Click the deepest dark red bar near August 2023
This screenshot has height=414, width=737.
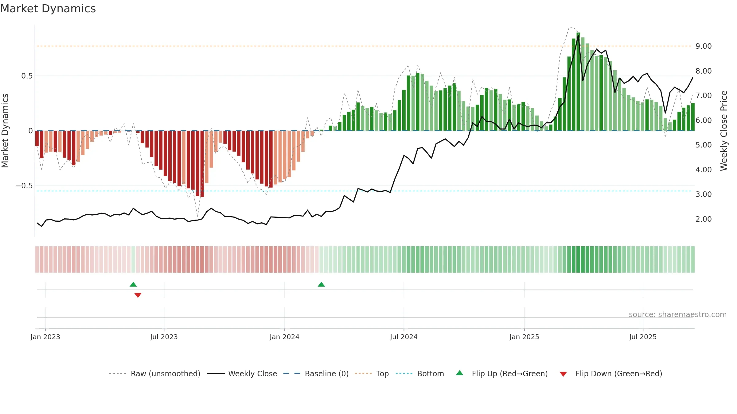[x=202, y=164]
